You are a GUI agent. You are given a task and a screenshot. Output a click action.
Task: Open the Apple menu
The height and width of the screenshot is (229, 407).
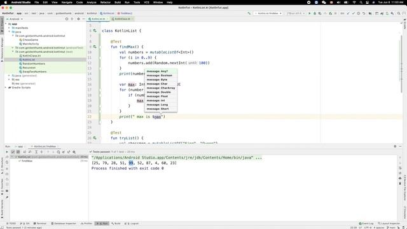(x=6, y=3)
